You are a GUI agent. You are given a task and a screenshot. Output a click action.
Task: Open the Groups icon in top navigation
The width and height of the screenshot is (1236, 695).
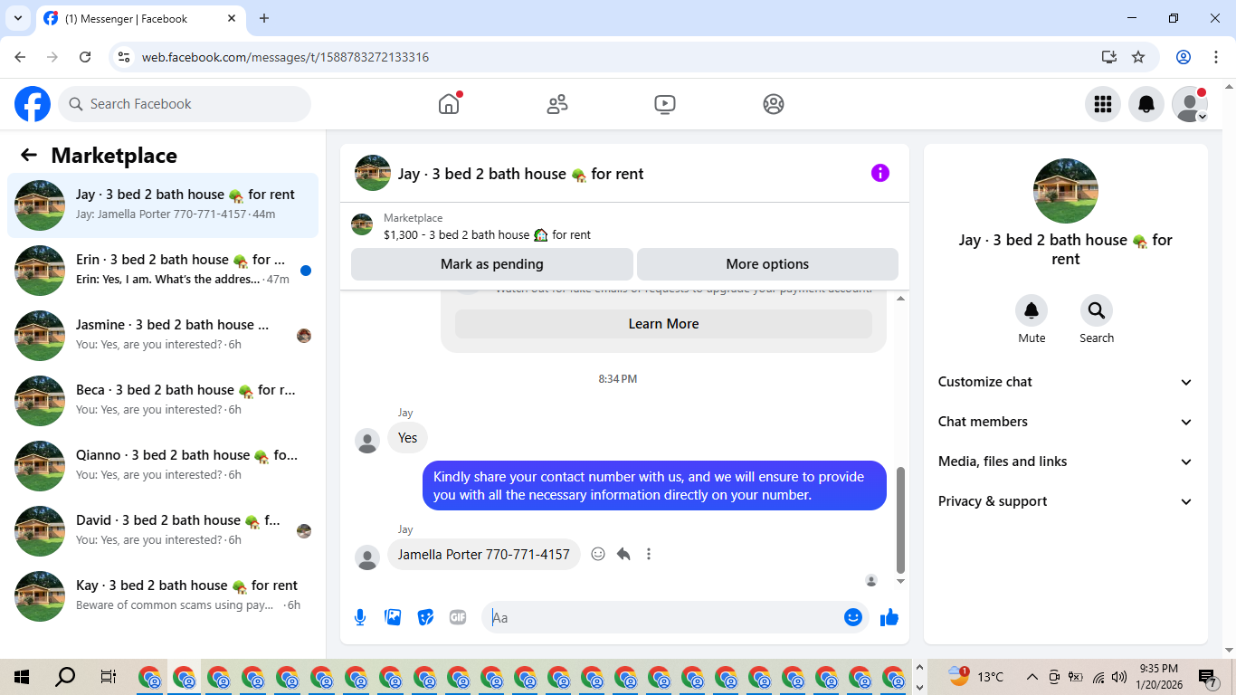774,104
